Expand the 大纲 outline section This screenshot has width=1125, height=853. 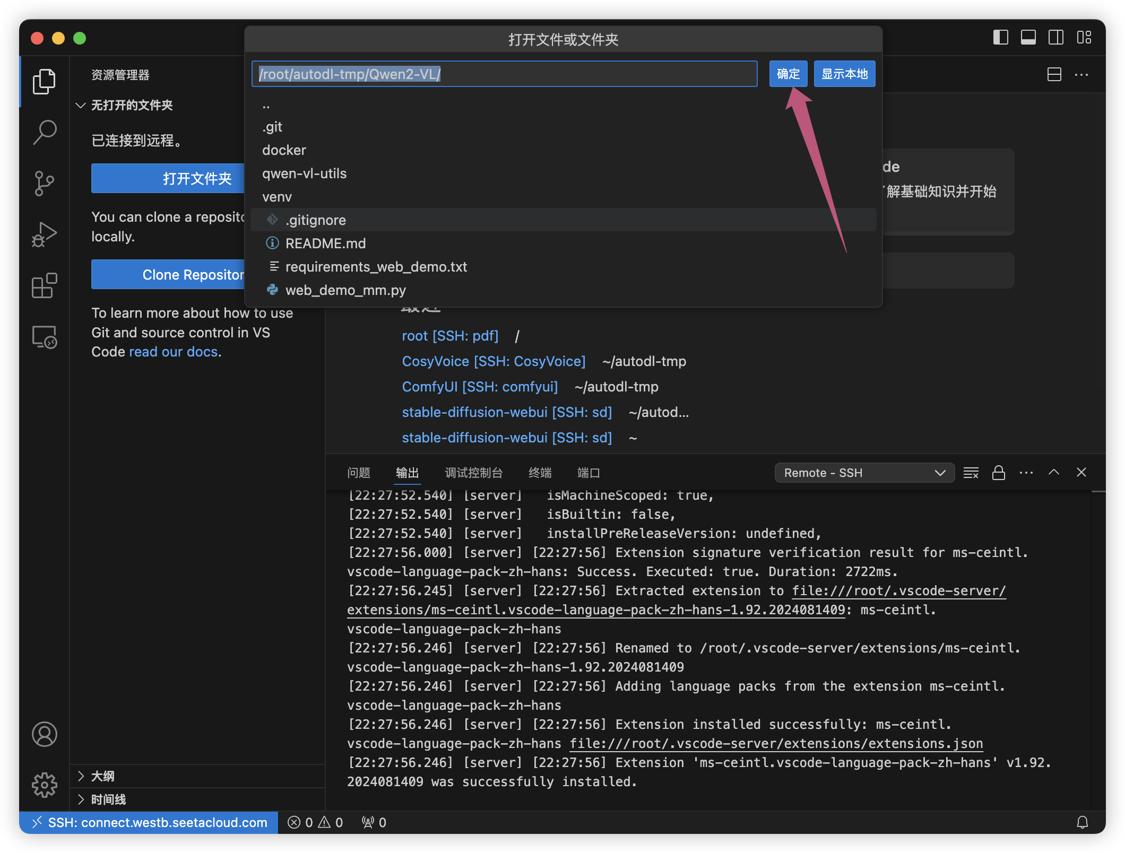pyautogui.click(x=102, y=776)
